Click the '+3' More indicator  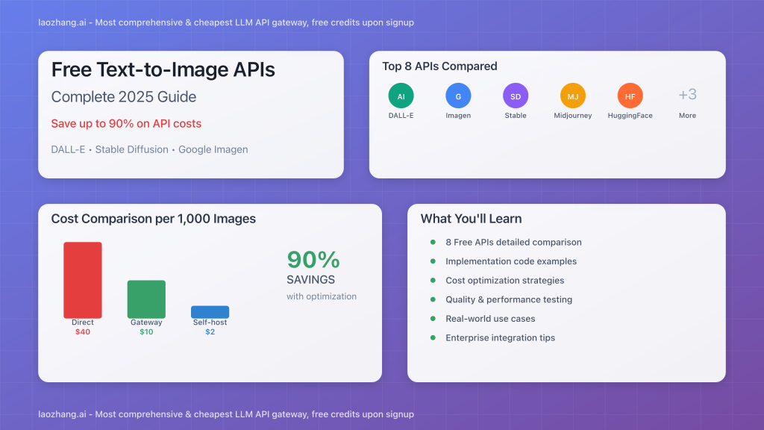[687, 95]
